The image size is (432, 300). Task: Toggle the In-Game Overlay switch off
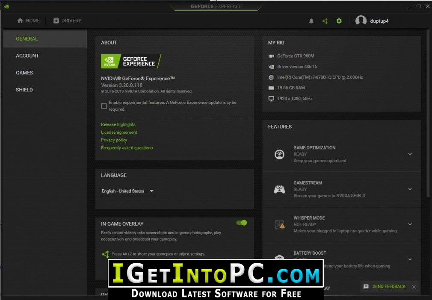[x=242, y=223]
